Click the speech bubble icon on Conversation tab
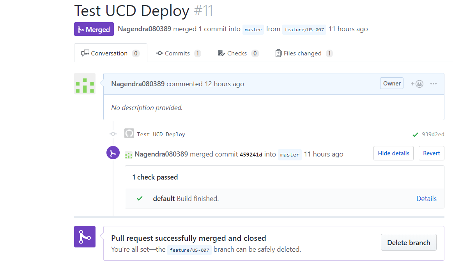The height and width of the screenshot is (265, 453). (x=85, y=53)
